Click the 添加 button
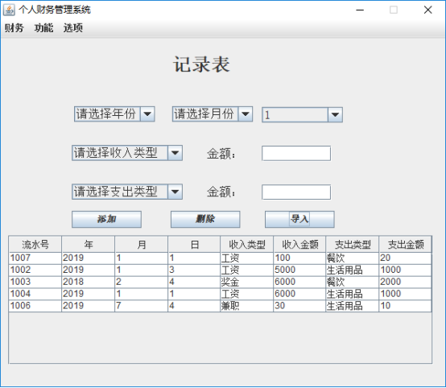This screenshot has height=388, width=446. pos(106,219)
